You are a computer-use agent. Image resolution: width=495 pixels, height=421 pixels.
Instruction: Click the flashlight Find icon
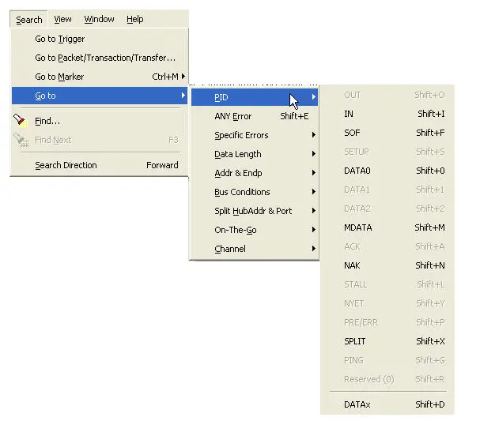point(21,121)
